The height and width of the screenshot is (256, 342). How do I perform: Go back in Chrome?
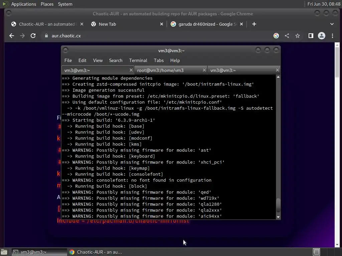click(x=12, y=36)
